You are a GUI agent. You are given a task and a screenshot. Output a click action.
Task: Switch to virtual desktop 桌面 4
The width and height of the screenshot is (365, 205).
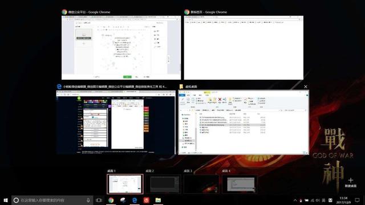240,184
